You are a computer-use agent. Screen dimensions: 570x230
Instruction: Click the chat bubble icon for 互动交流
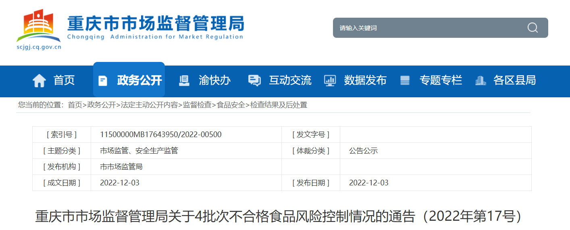(254, 81)
